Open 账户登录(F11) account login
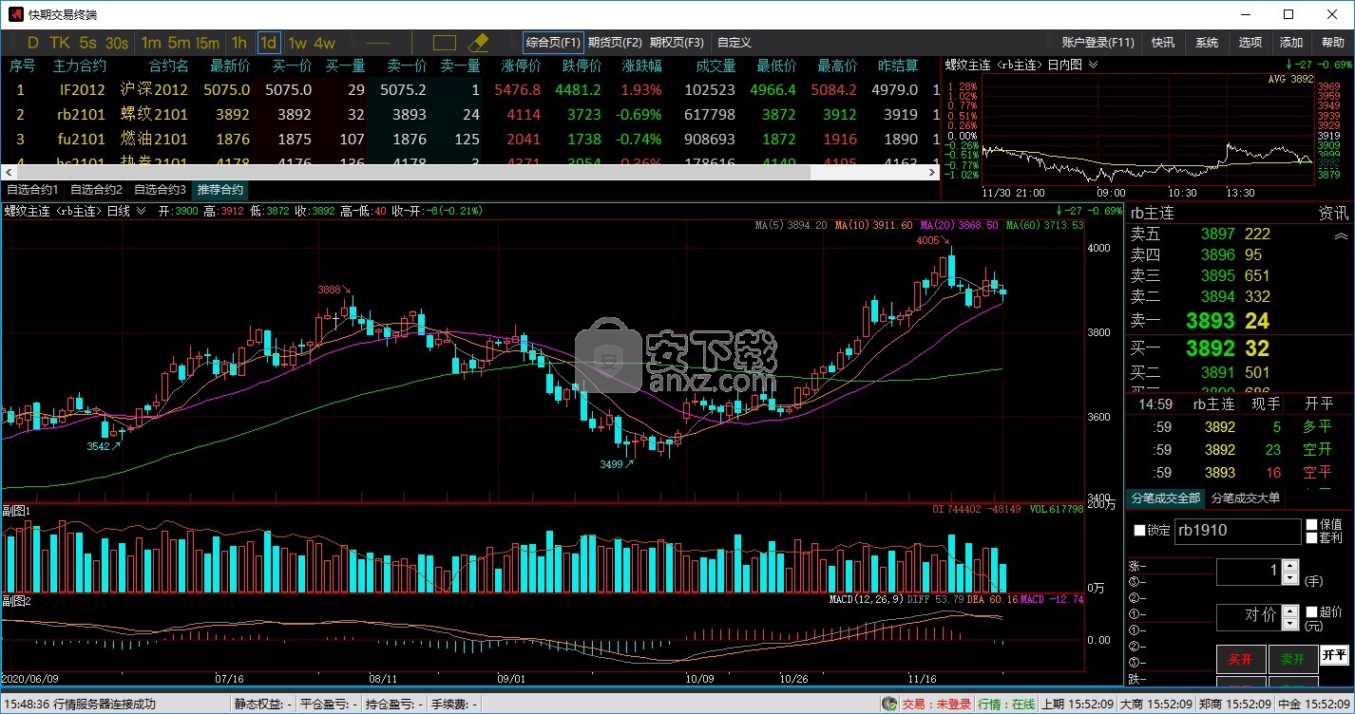1355x714 pixels. (x=1098, y=43)
